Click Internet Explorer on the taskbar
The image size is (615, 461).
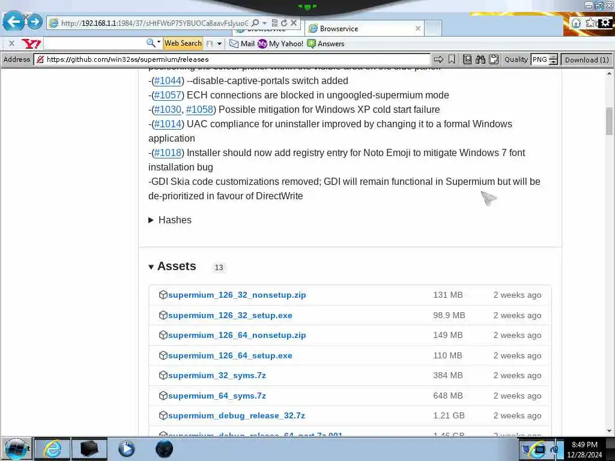coord(53,449)
